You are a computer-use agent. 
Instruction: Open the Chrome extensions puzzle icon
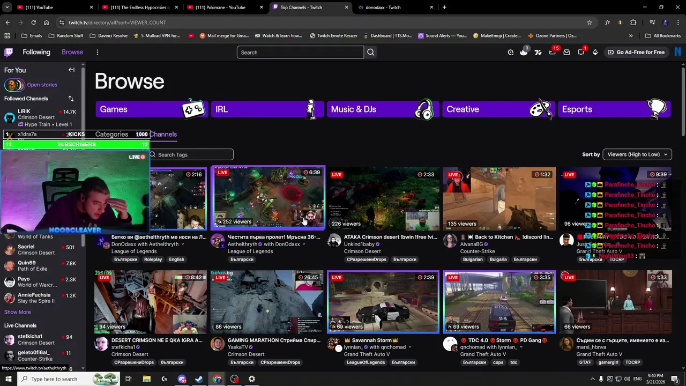633,23
